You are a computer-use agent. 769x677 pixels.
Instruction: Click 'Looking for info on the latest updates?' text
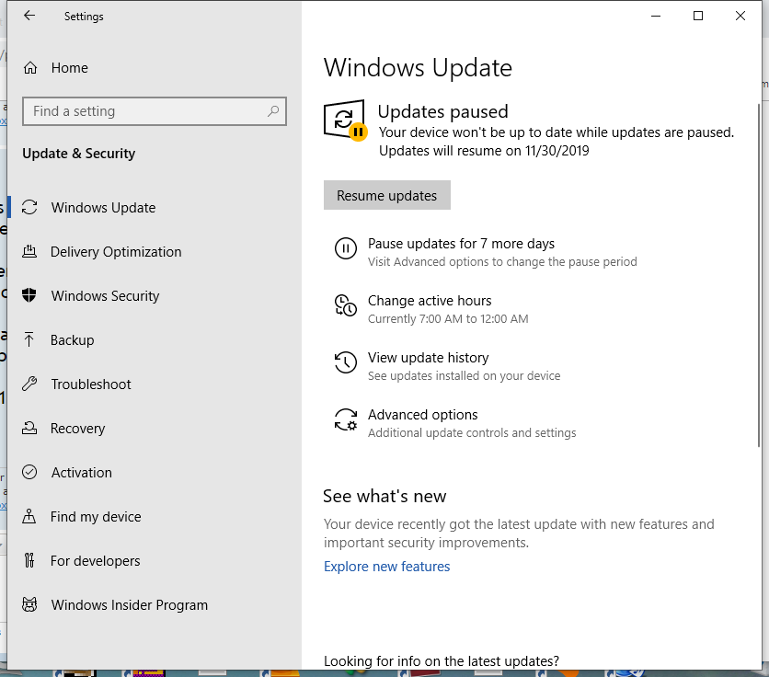[x=442, y=661]
